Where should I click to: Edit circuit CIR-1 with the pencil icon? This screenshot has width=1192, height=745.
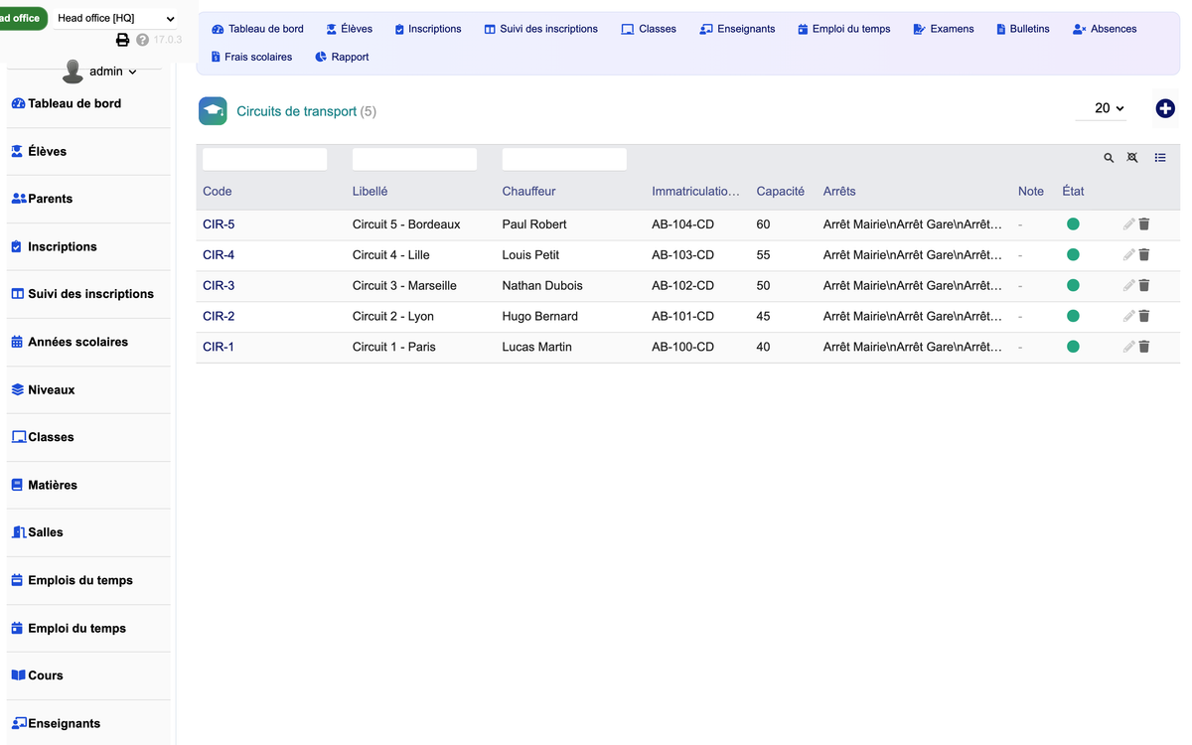point(1128,348)
